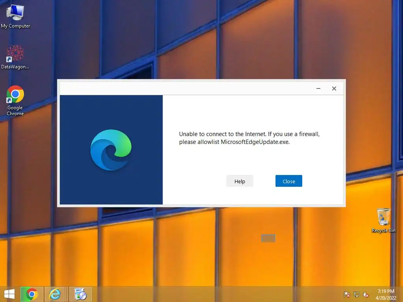Launch Google Chrome from desktop shortcut

[15, 100]
